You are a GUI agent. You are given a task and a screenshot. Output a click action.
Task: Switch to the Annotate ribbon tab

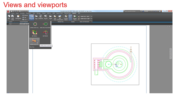point(22,13)
